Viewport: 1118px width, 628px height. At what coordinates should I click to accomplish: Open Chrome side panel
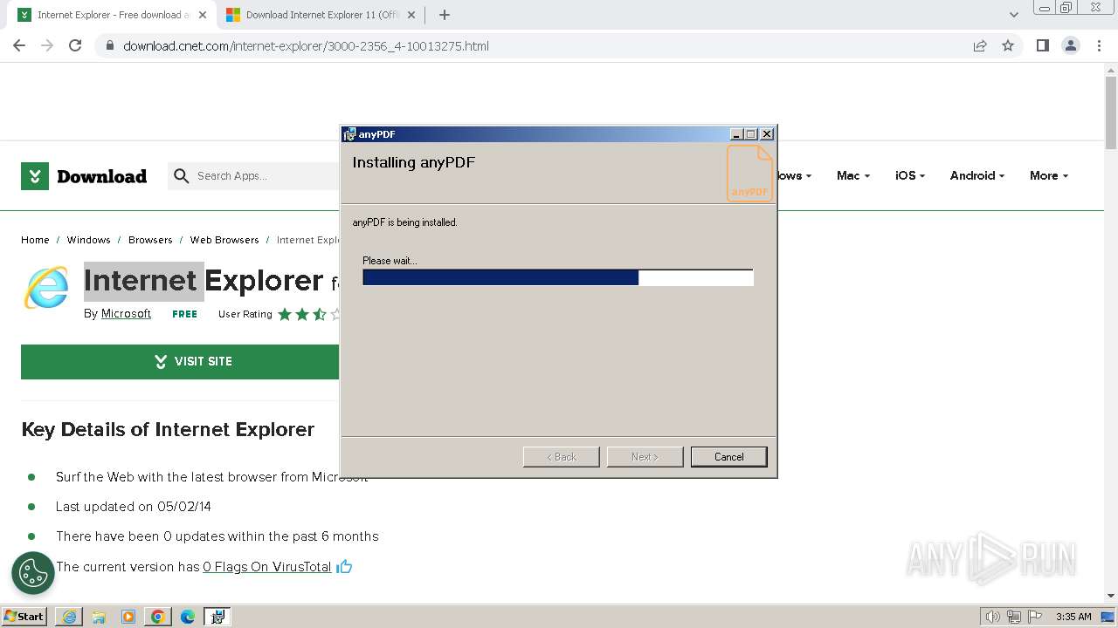point(1042,45)
